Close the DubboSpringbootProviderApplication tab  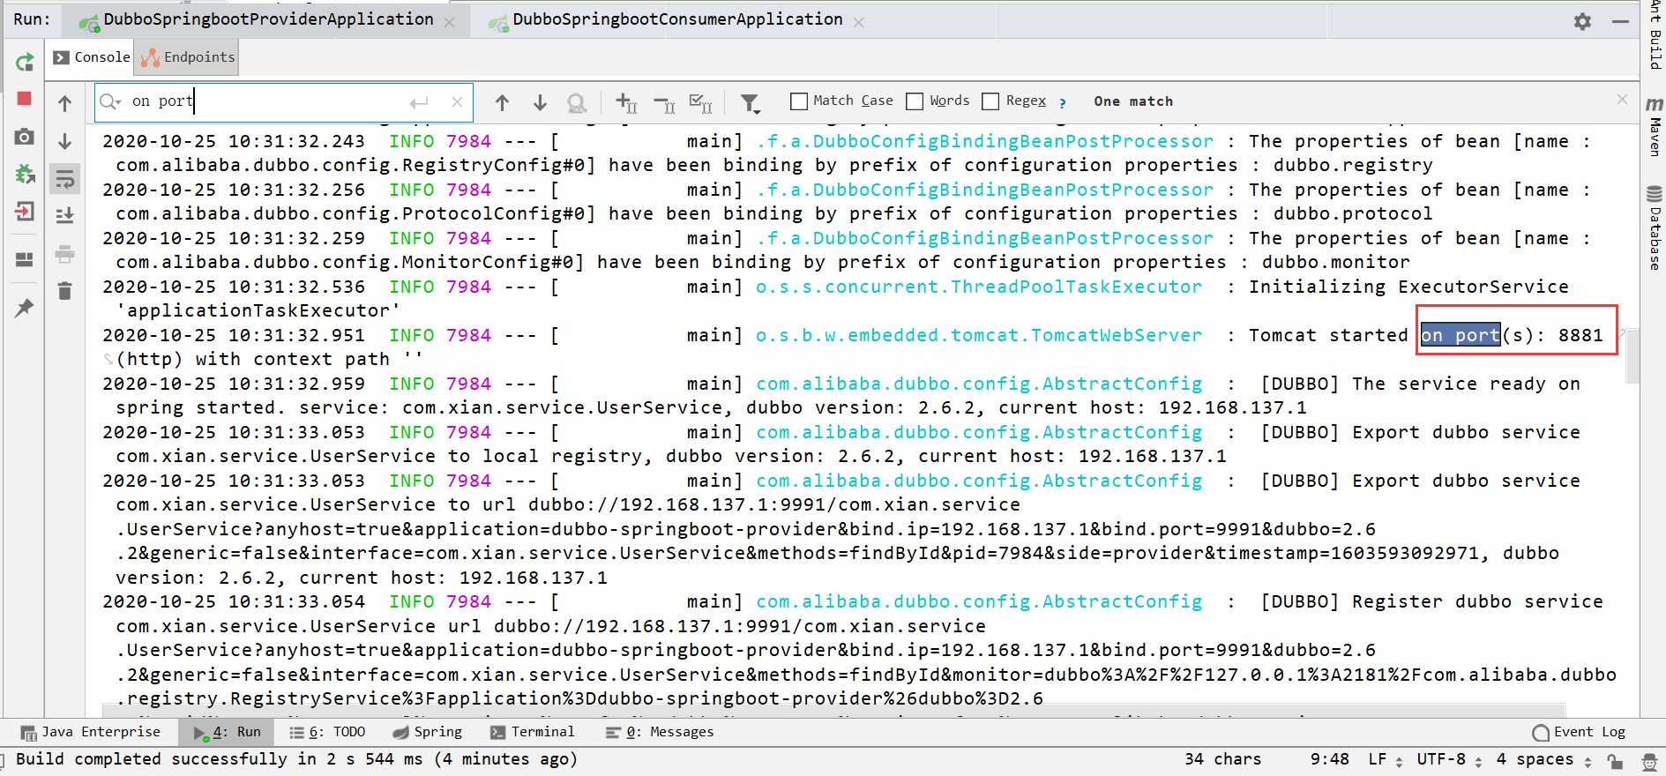(450, 22)
